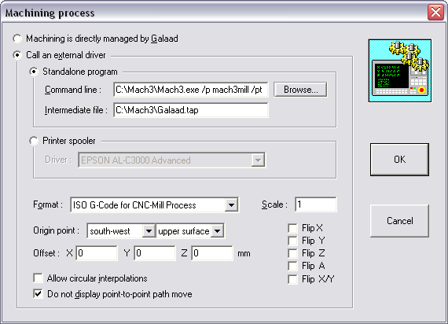Viewport: 448px width, 324px height.
Task: Focus the Intermediate file path field
Action: coord(190,110)
